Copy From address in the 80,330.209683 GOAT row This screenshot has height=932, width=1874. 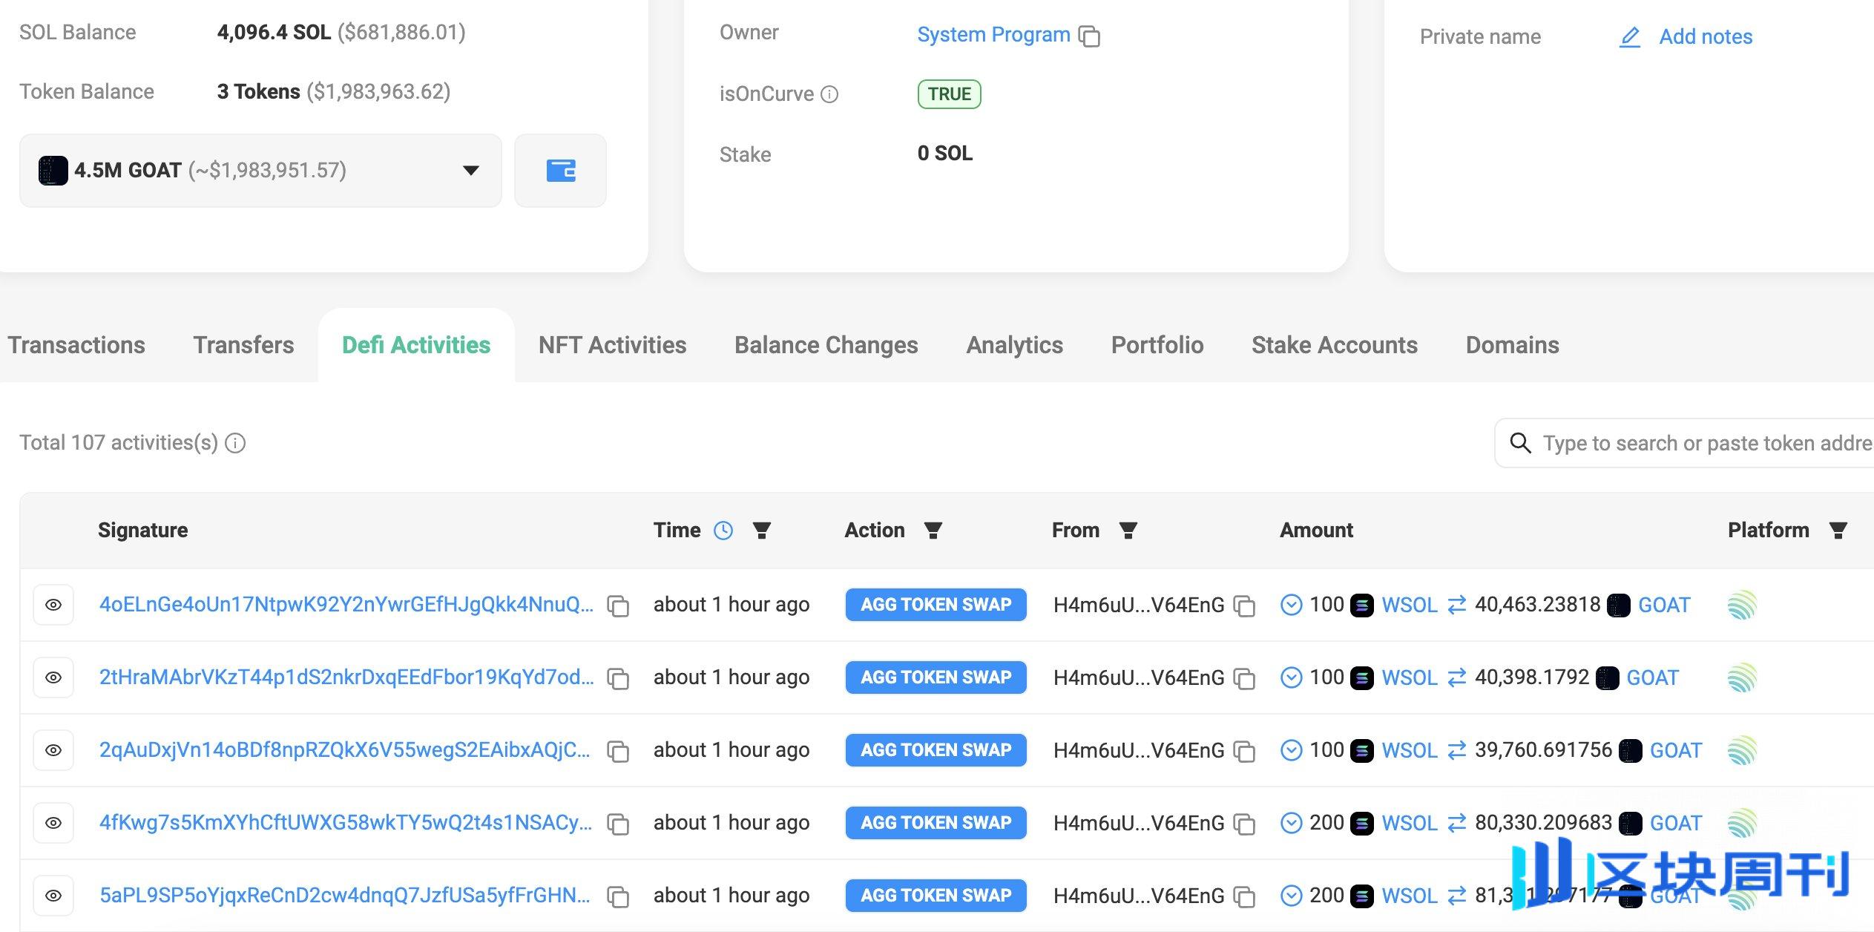(x=1244, y=824)
